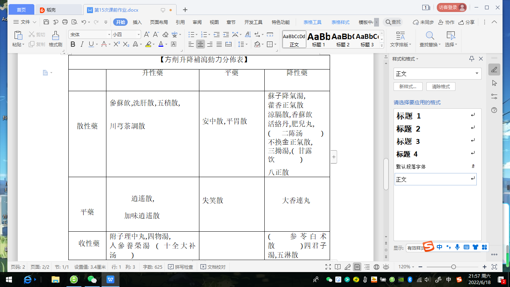510x287 pixels.
Task: Click the print icon in quick access bar
Action: [x=65, y=22]
